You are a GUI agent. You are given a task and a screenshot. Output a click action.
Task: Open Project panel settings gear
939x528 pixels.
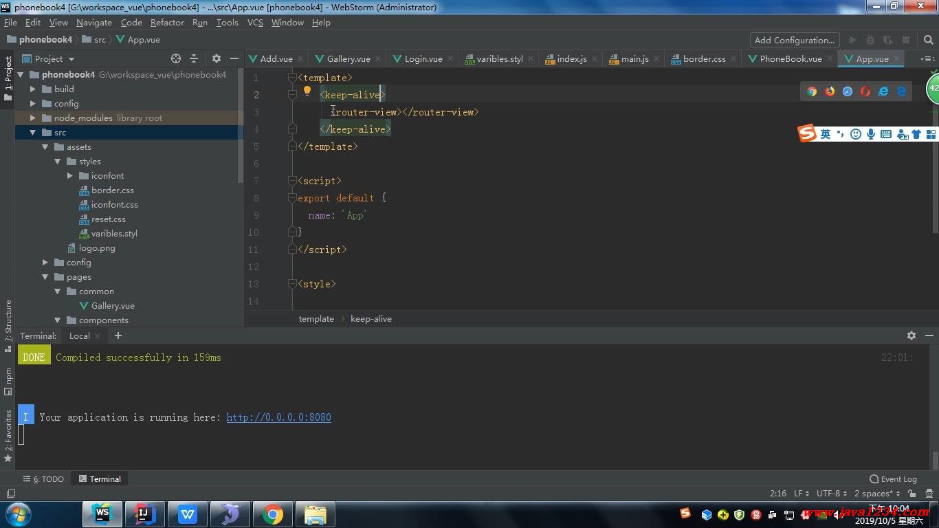click(217, 58)
